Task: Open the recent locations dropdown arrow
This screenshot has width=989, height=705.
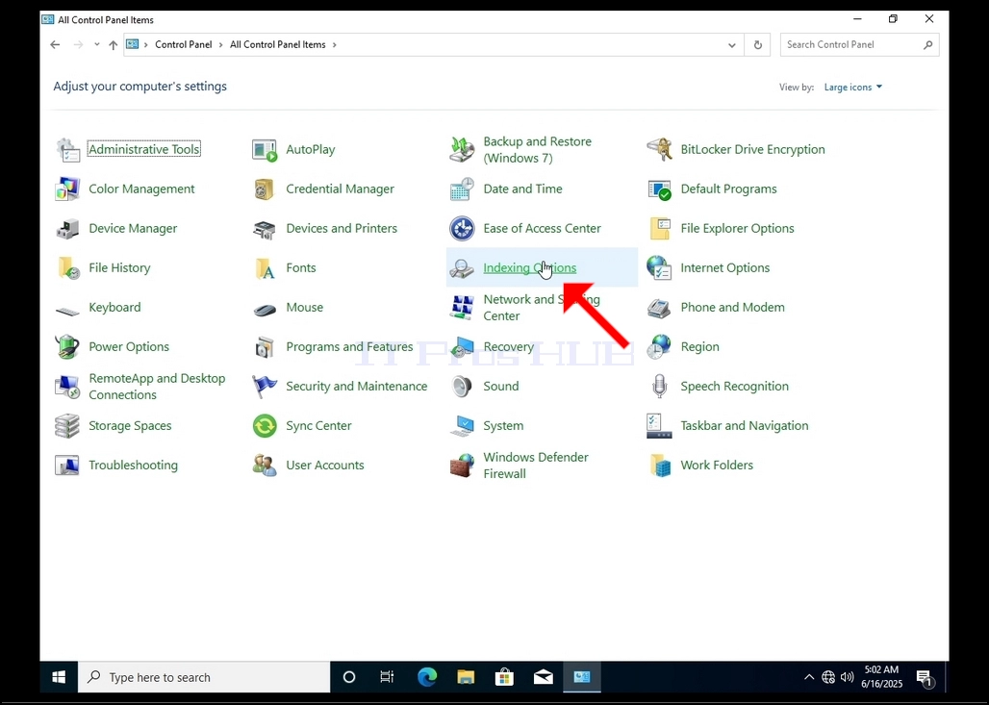Action: (x=96, y=45)
